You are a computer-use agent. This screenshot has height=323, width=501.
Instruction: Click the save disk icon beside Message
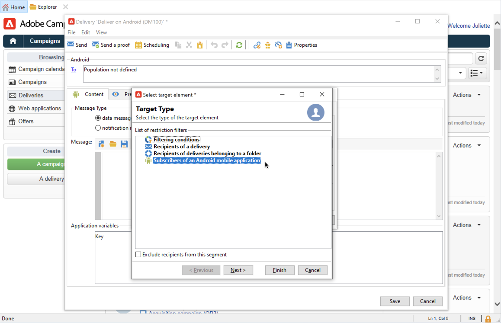pos(124,144)
